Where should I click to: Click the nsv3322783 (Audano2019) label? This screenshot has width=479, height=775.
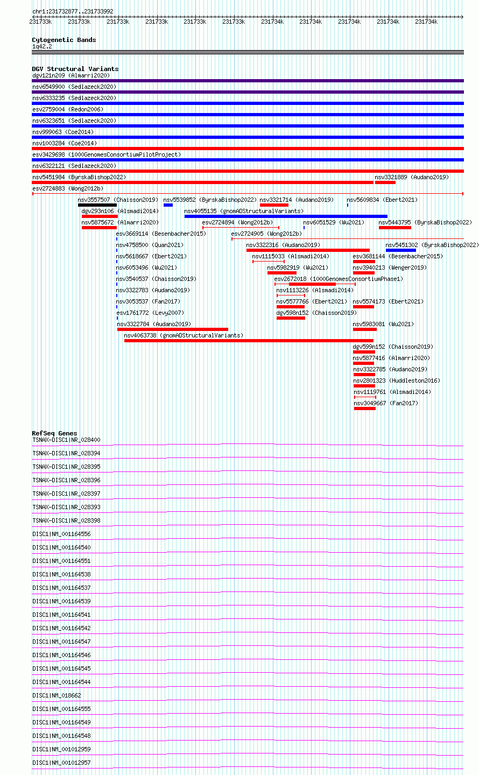point(153,290)
